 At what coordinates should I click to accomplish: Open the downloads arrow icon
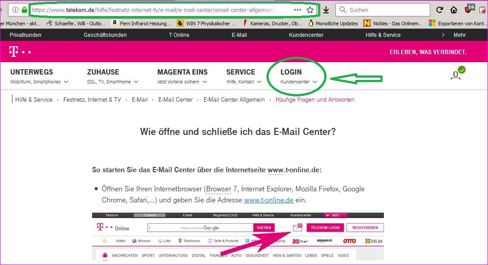pyautogui.click(x=326, y=10)
